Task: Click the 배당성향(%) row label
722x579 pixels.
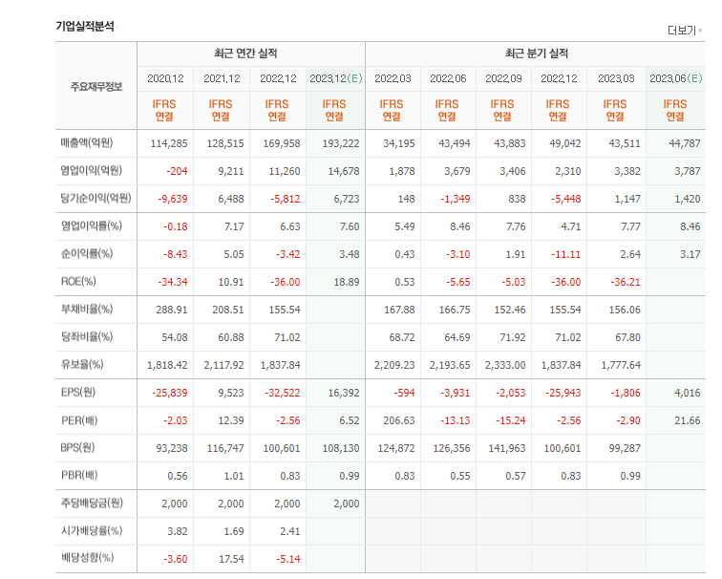Action: [88, 558]
